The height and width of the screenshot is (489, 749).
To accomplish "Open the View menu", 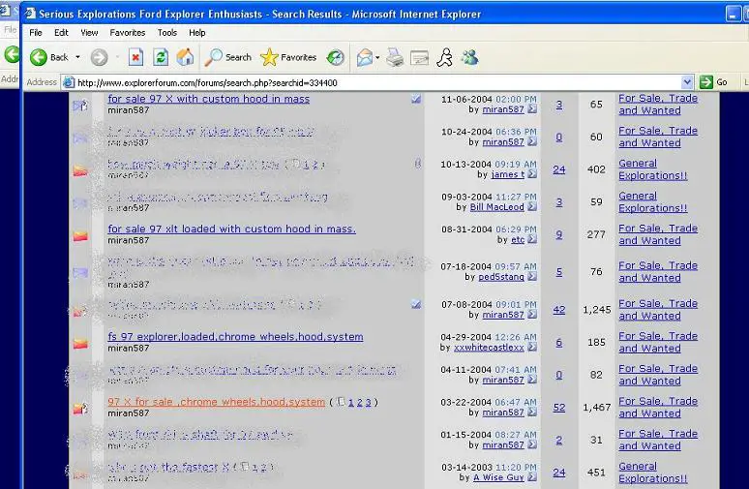I will point(89,33).
